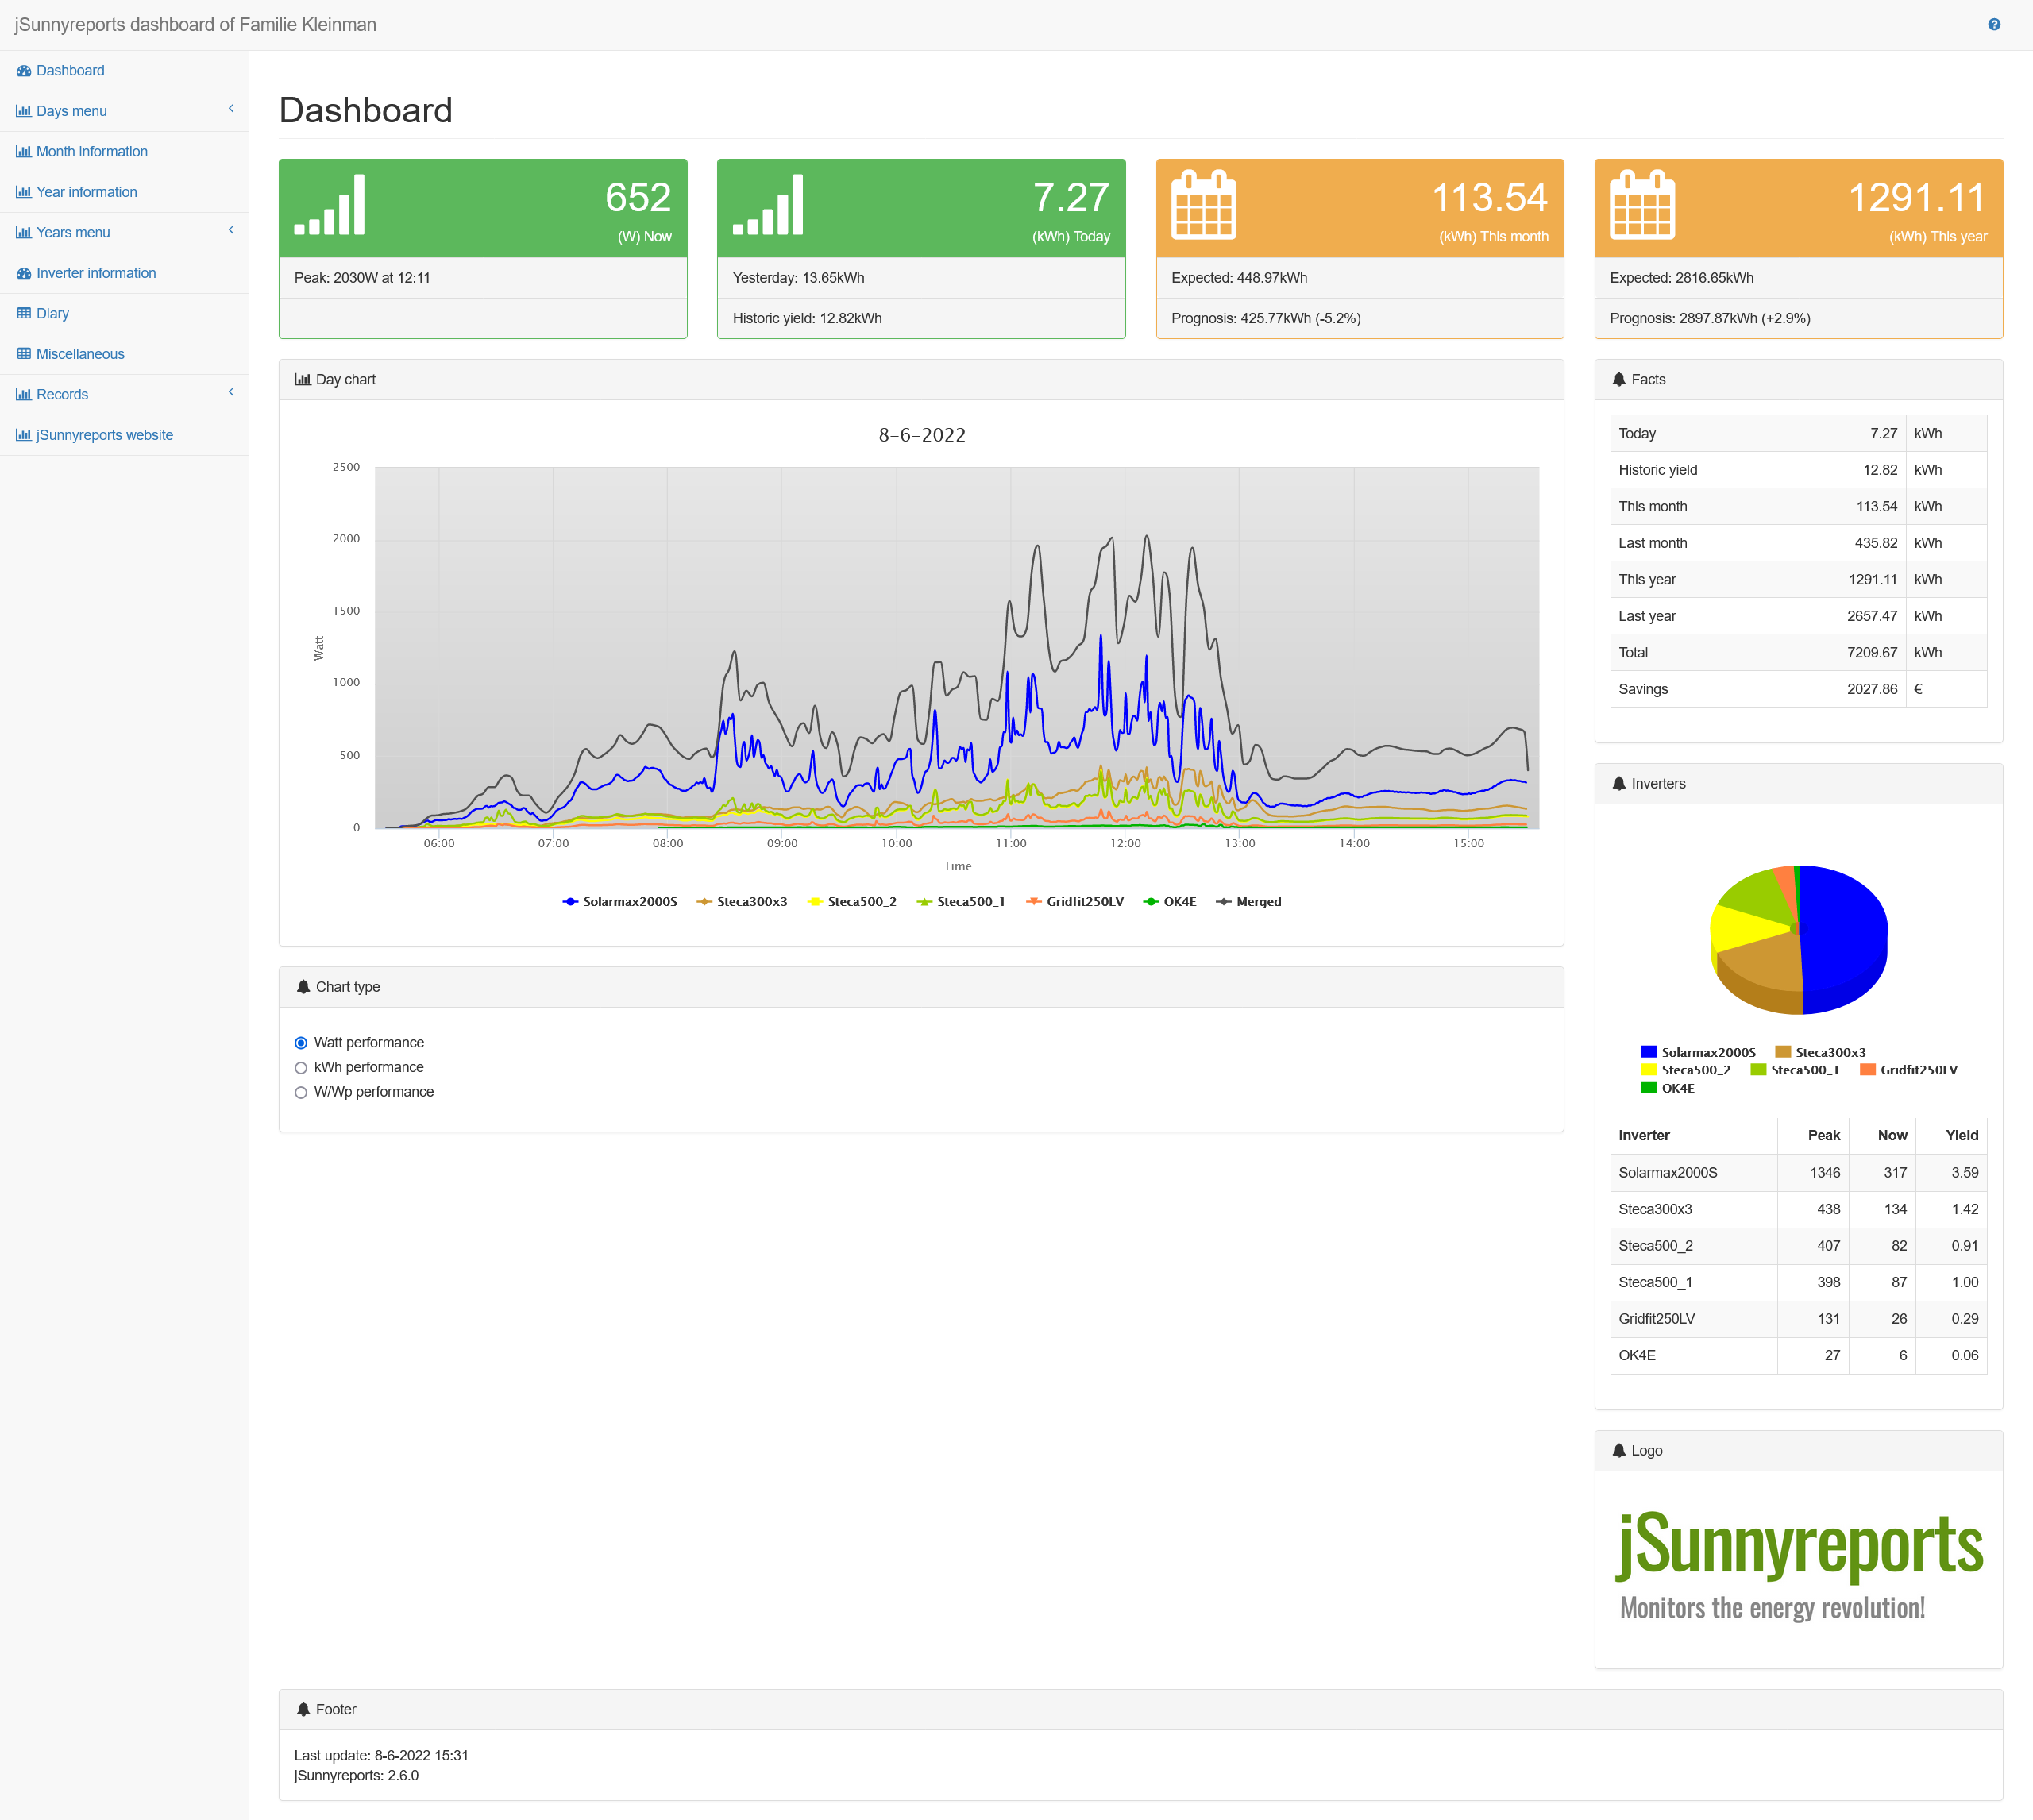Visit the jSunnyreports website link
Screen dimensions: 2033x1820
[104, 435]
